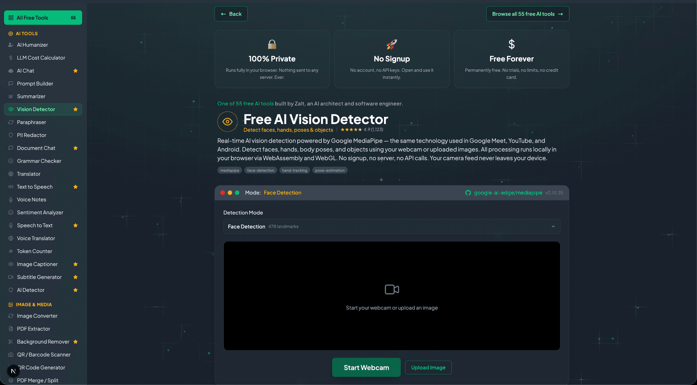The width and height of the screenshot is (697, 385).
Task: Open the Image Captioner tool
Action: tap(43, 264)
